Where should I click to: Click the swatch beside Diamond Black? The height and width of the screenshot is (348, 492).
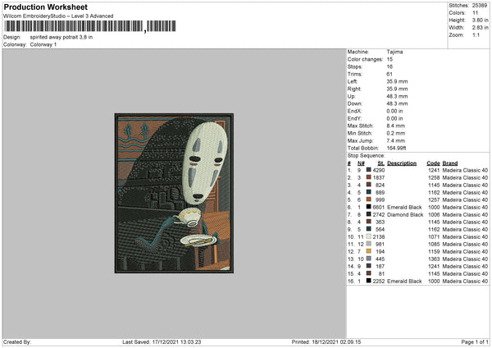pos(369,214)
